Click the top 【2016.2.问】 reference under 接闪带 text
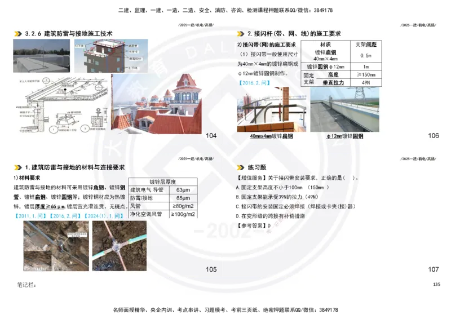The width and height of the screenshot is (451, 319). (x=254, y=83)
